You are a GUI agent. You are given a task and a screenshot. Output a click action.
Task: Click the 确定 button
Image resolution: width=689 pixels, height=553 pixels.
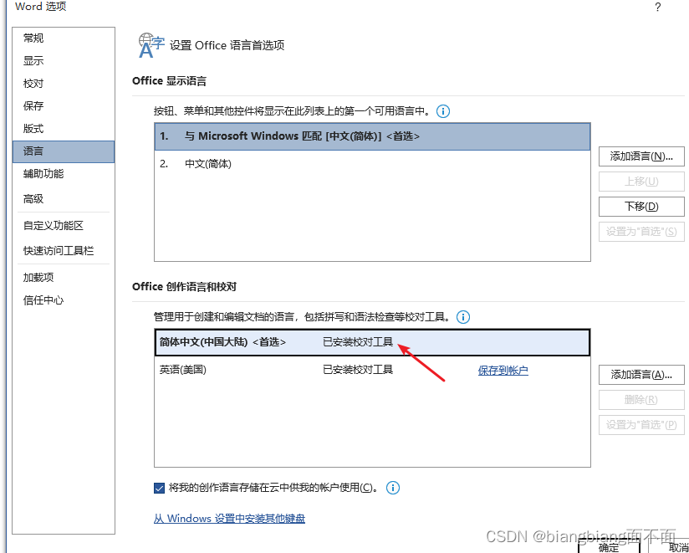point(609,546)
